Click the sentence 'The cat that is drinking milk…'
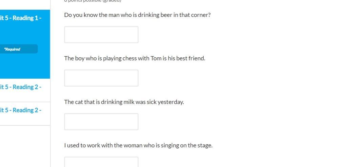The width and height of the screenshot is (347, 167). [x=124, y=102]
